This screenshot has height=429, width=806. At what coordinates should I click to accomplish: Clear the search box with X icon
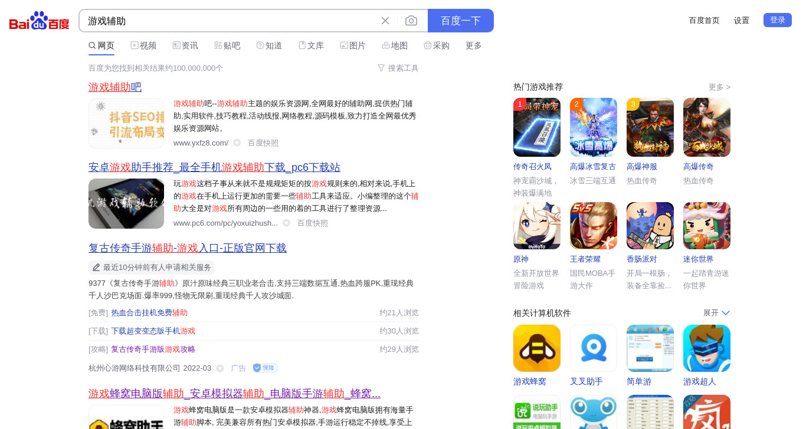click(x=385, y=21)
